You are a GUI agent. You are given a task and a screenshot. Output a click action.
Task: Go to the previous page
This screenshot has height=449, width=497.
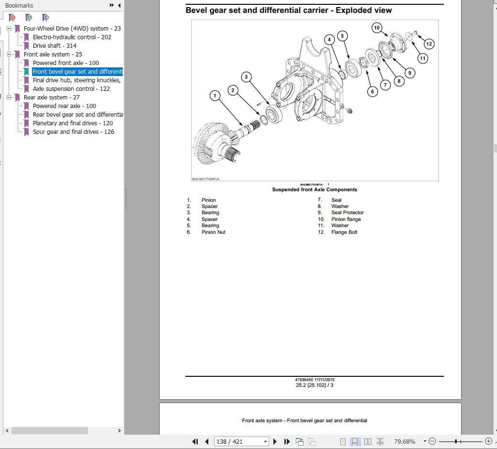207,441
